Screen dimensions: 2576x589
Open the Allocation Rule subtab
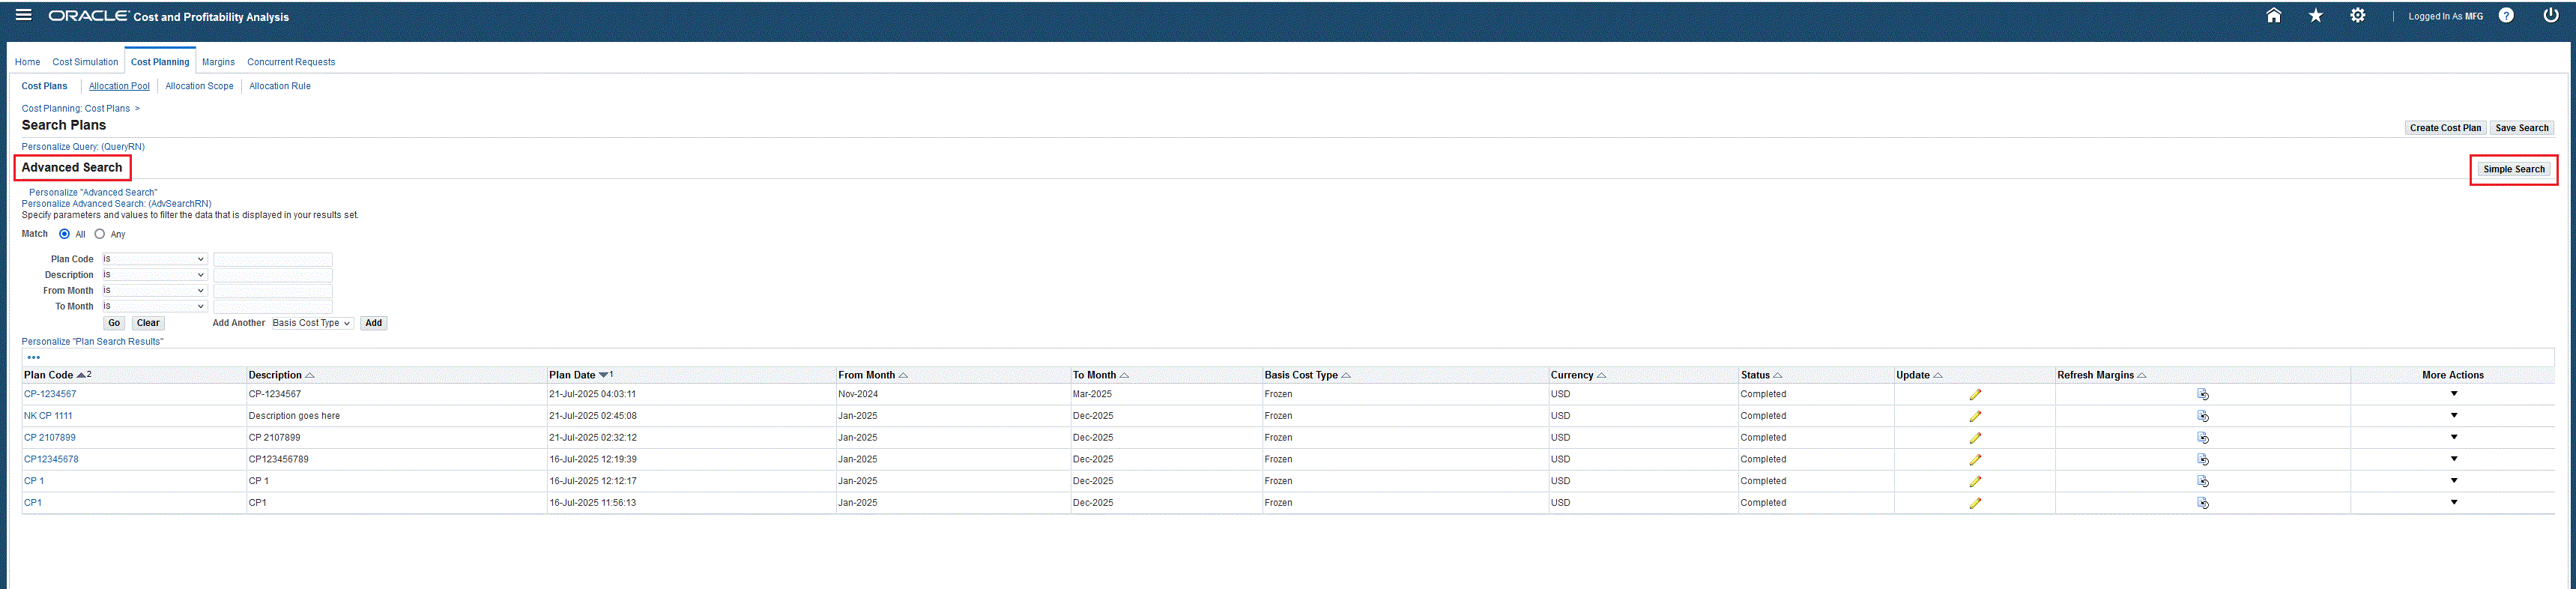coord(280,86)
